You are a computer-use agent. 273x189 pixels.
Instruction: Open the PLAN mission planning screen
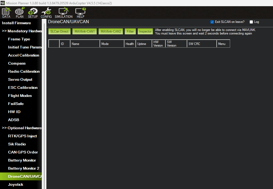point(19,13)
